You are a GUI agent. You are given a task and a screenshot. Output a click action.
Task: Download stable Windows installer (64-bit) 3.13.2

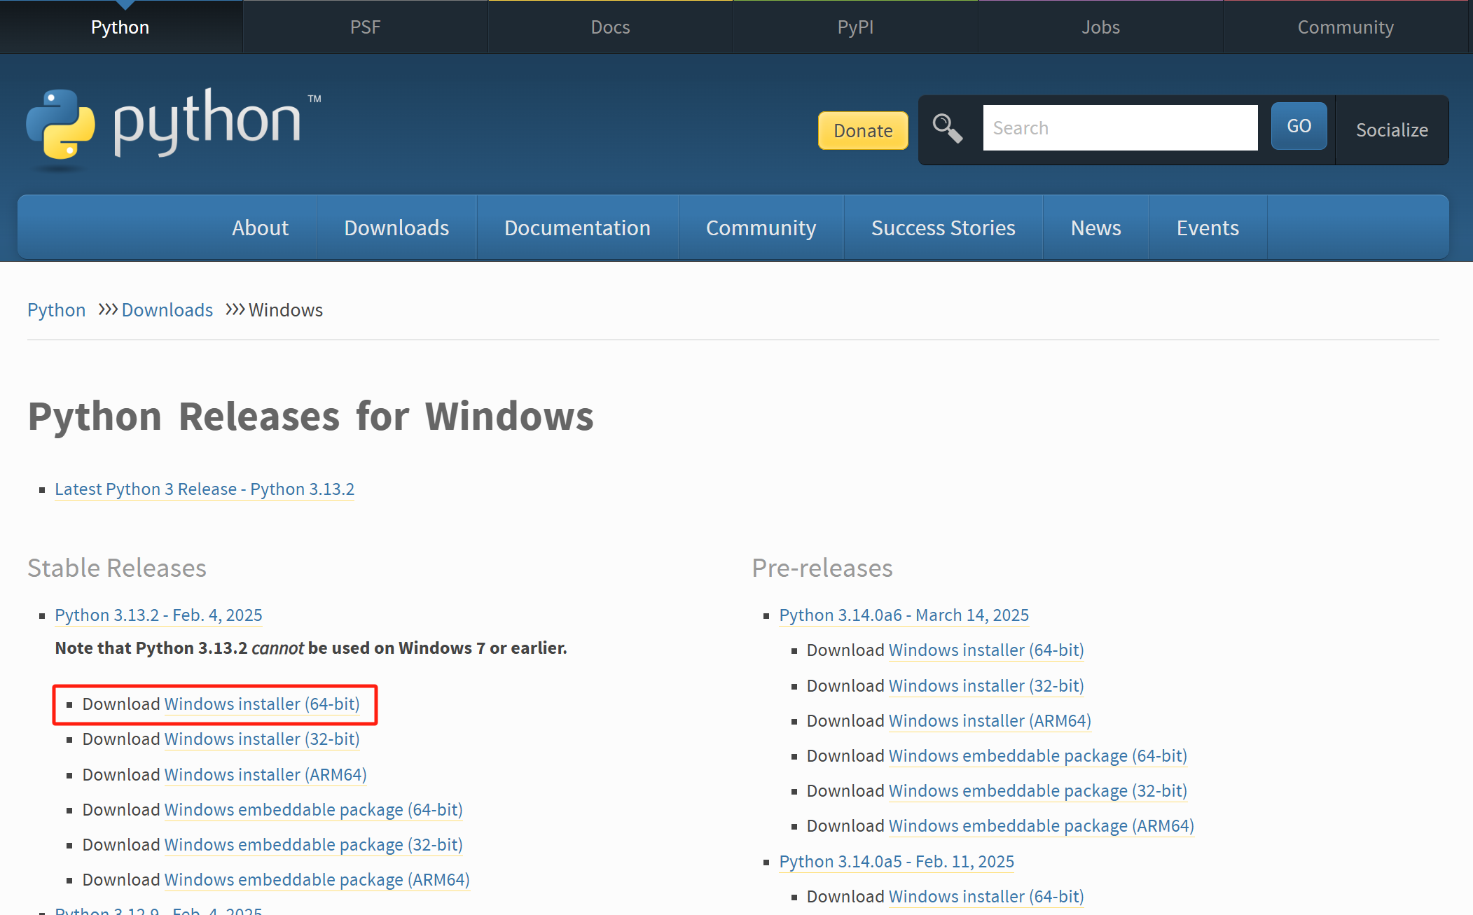[261, 704]
